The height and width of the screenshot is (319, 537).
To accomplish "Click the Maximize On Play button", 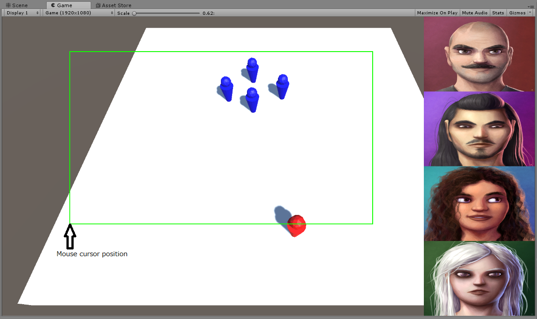I will click(436, 13).
